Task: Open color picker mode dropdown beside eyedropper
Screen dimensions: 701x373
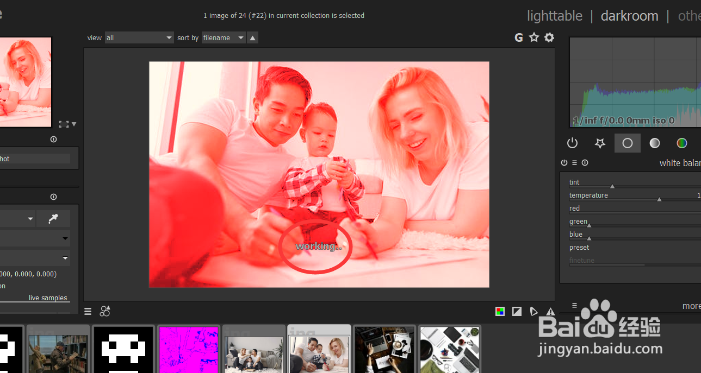Action: pos(17,219)
